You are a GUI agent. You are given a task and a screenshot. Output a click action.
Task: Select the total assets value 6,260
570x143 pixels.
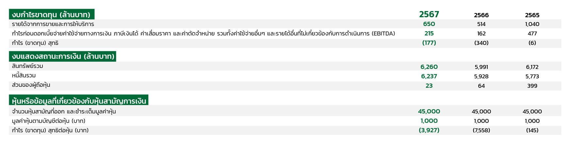point(429,67)
